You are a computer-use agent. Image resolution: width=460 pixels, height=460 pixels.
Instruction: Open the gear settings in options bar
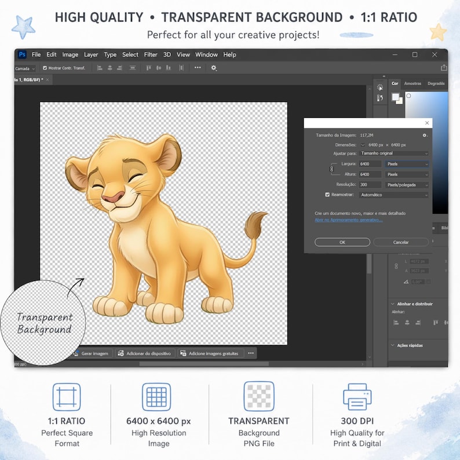[214, 68]
